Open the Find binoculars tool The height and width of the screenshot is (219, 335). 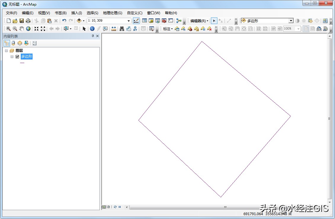(x=122, y=29)
